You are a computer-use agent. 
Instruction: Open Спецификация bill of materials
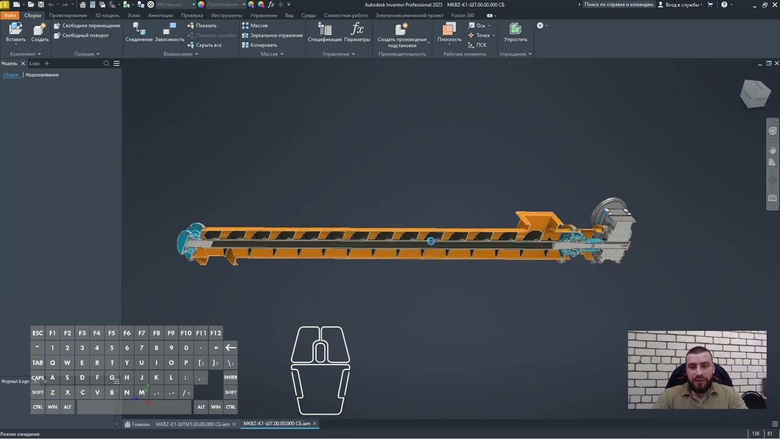(x=324, y=32)
